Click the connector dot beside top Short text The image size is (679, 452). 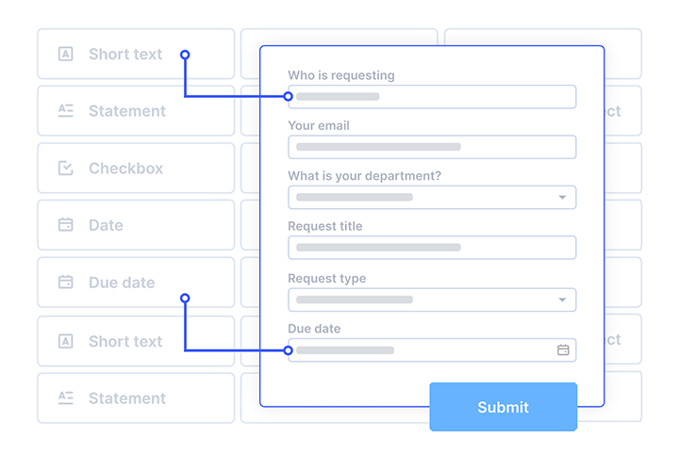(x=185, y=55)
